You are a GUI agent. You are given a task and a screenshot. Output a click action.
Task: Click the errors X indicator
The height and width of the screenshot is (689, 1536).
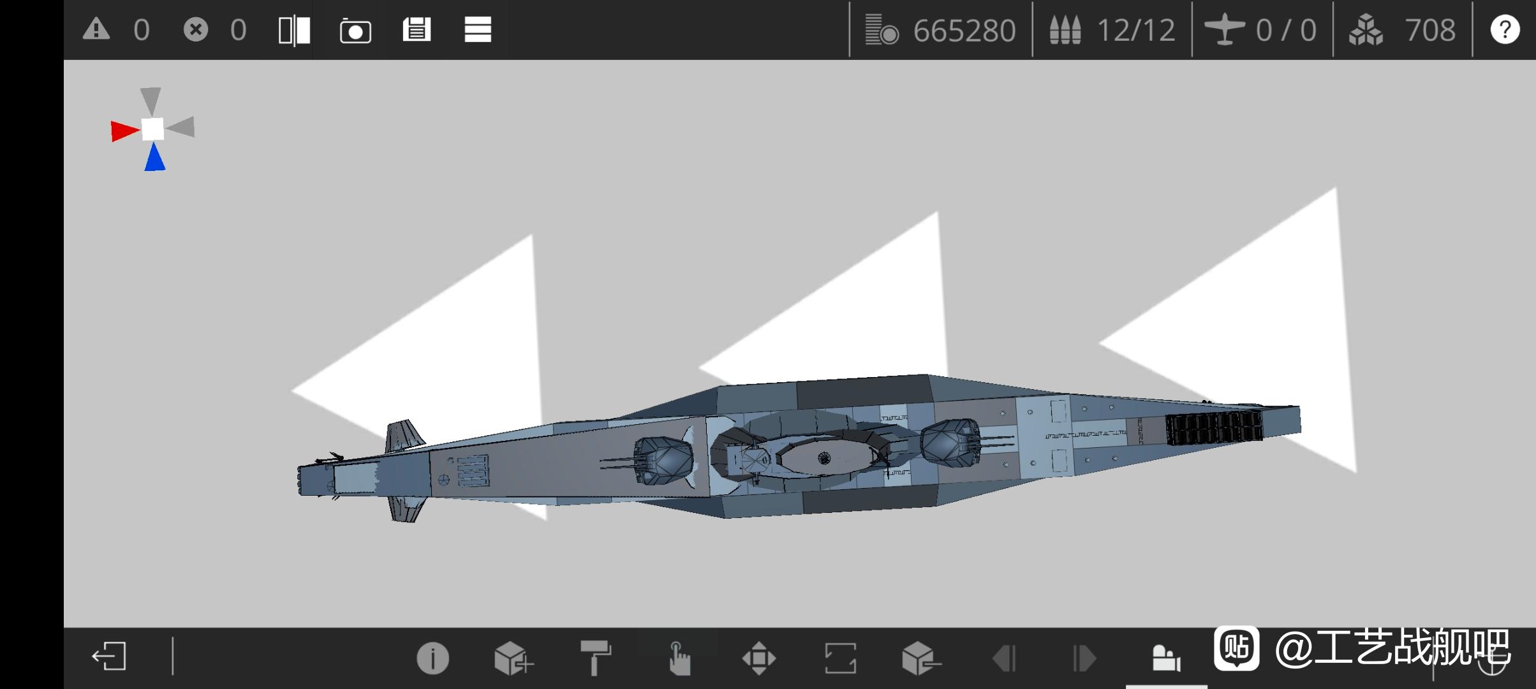[195, 30]
